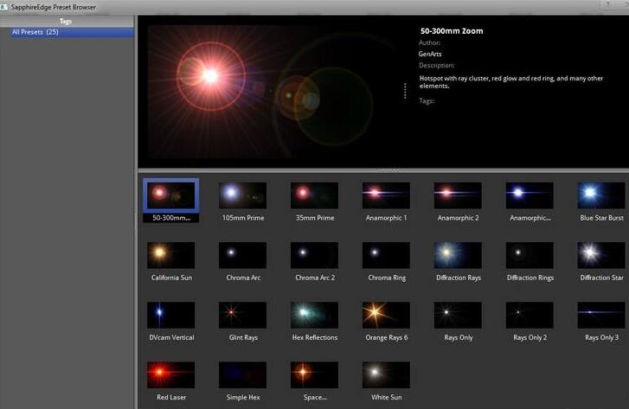Choose the 35mm Prime lens flare preset
Viewport: 629px width, 409px height.
[x=314, y=195]
